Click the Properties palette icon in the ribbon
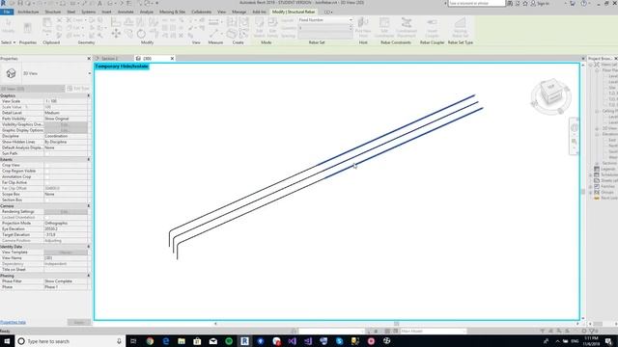The height and width of the screenshot is (347, 618). pos(28,28)
